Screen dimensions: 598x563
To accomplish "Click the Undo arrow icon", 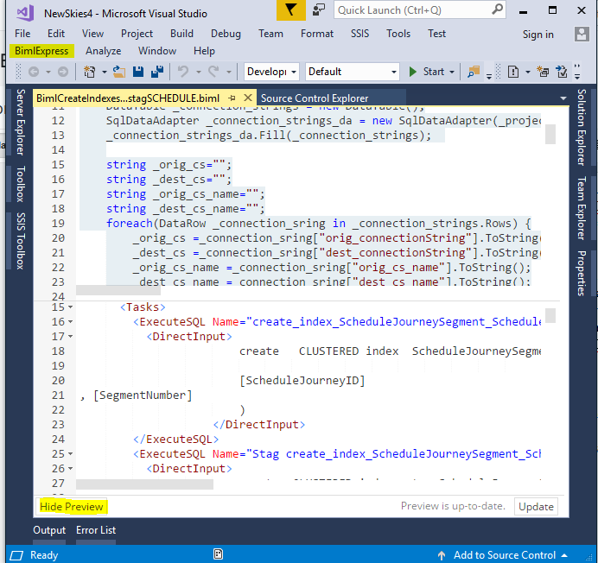I will [x=183, y=72].
